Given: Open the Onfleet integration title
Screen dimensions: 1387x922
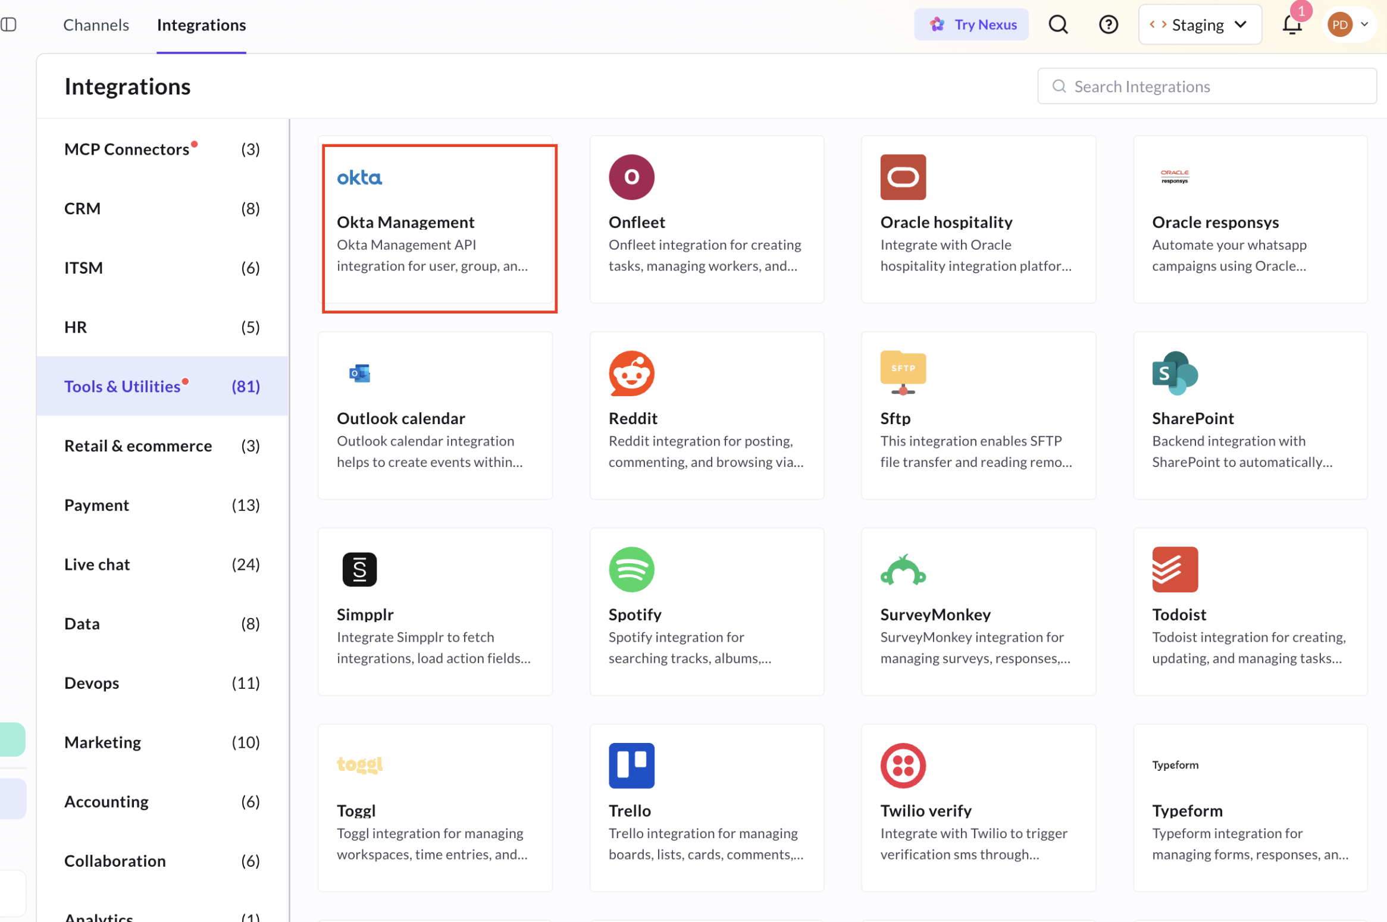Looking at the screenshot, I should point(637,222).
